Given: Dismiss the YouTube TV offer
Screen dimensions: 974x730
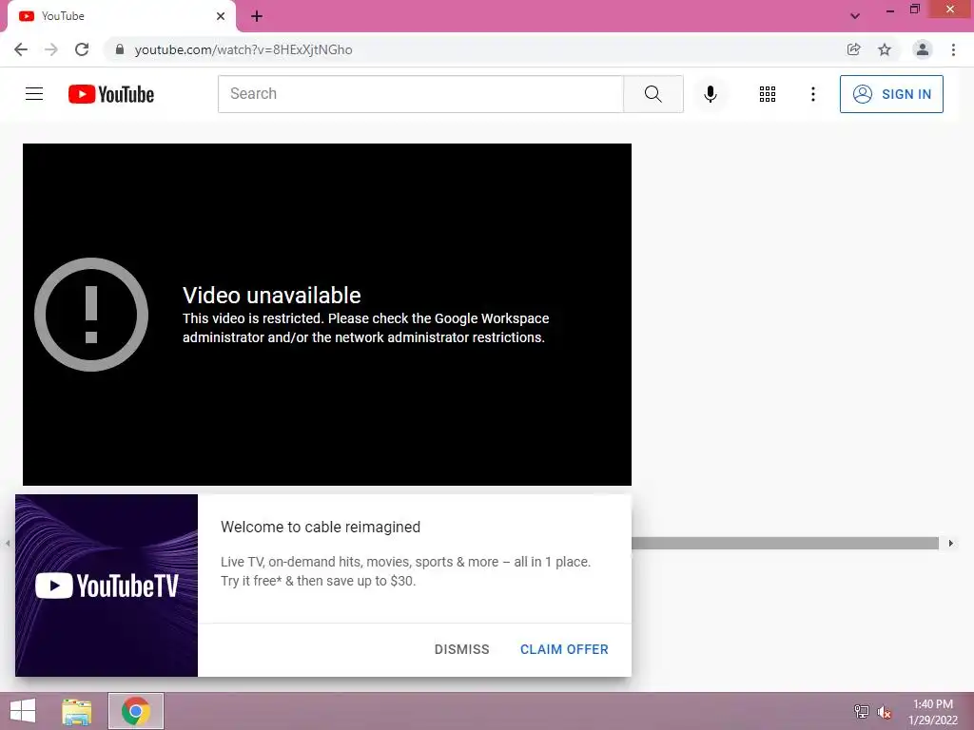Looking at the screenshot, I should pos(461,649).
